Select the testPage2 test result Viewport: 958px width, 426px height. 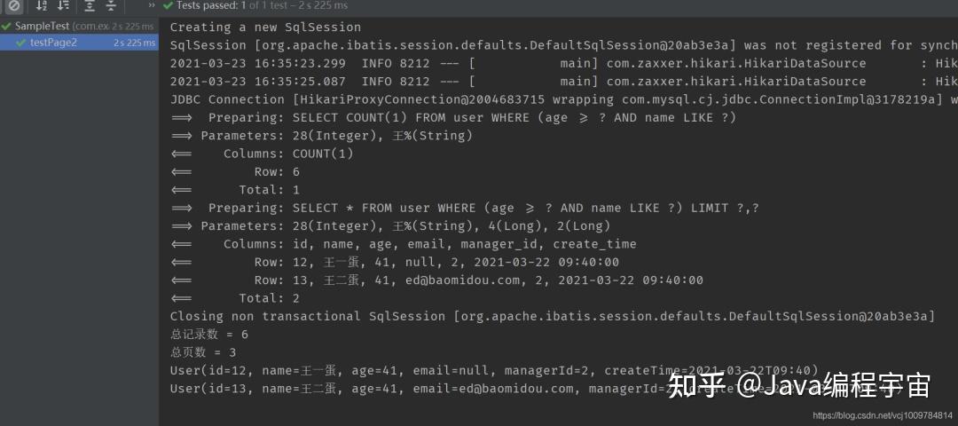[x=80, y=43]
